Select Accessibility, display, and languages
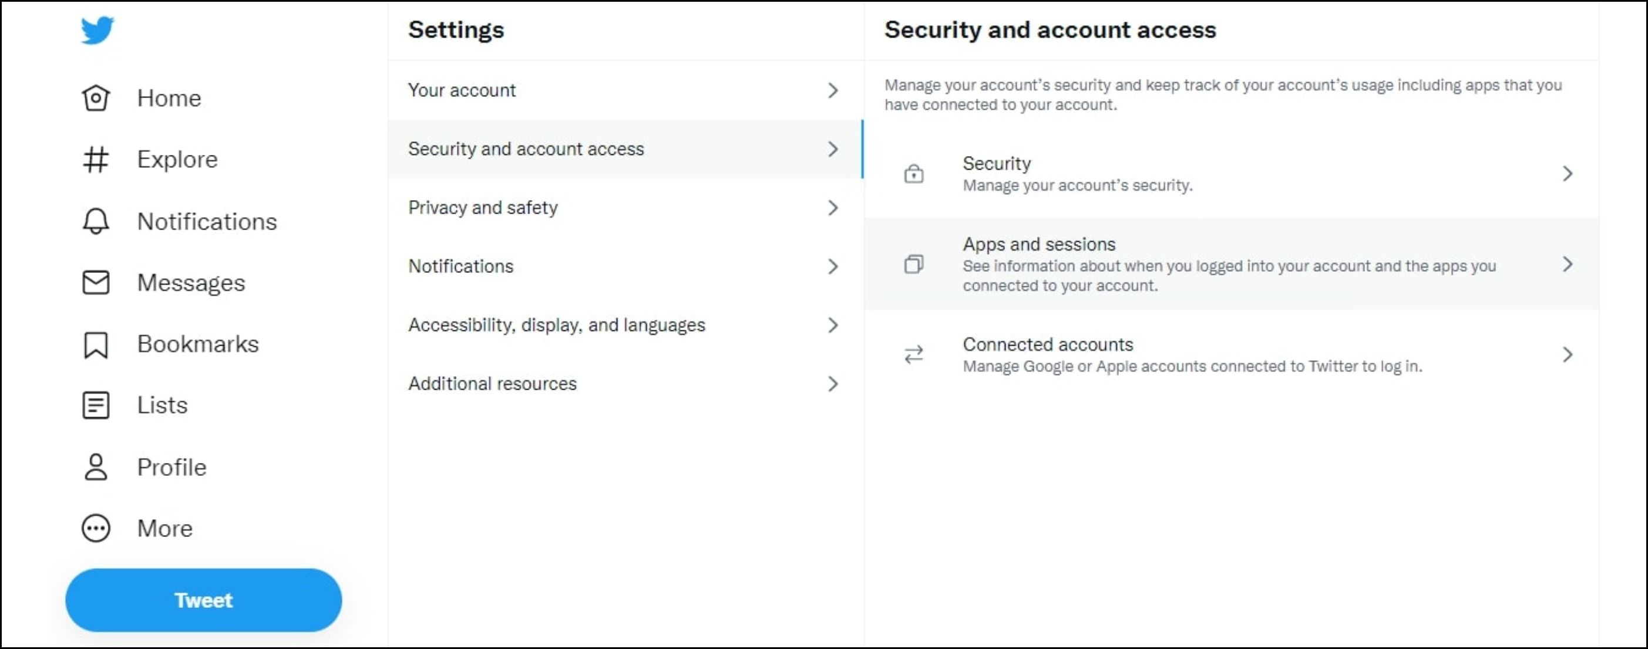The height and width of the screenshot is (649, 1648). click(557, 326)
